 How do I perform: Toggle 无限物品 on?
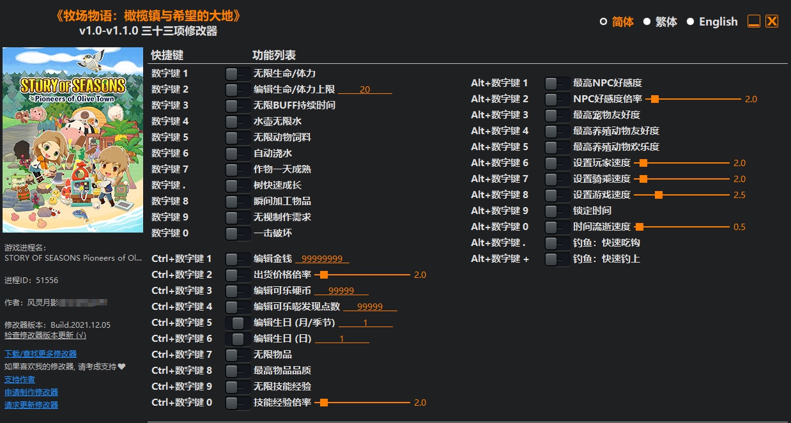[237, 354]
